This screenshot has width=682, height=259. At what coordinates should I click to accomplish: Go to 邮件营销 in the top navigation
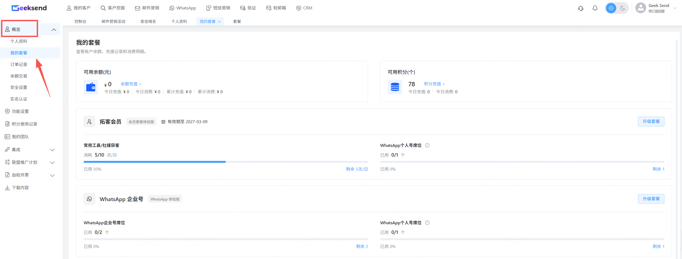tap(147, 8)
